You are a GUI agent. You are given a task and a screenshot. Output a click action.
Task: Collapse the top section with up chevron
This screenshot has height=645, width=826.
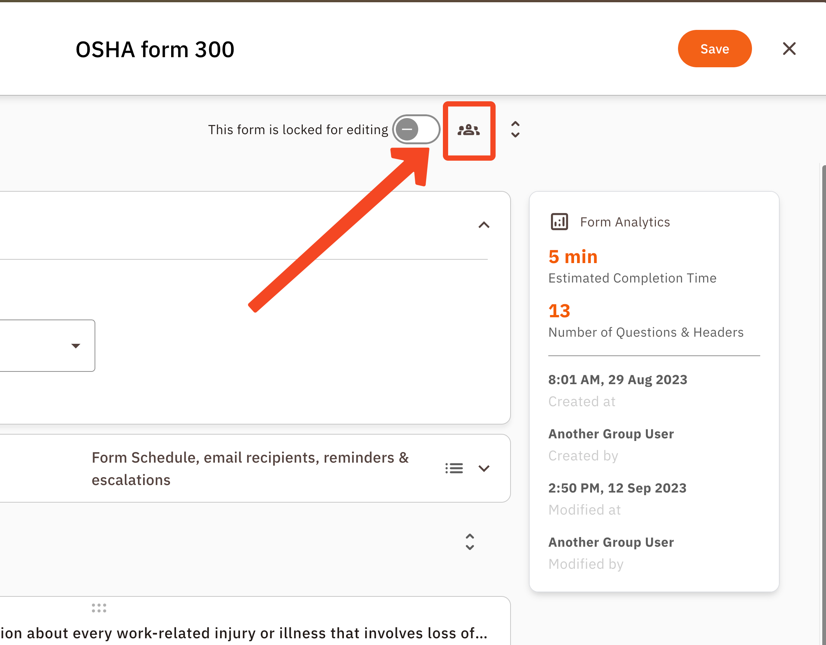pyautogui.click(x=484, y=225)
